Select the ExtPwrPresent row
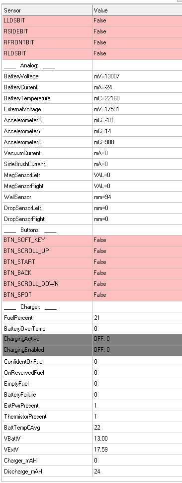This screenshot has height=483, width=182. tap(92, 406)
